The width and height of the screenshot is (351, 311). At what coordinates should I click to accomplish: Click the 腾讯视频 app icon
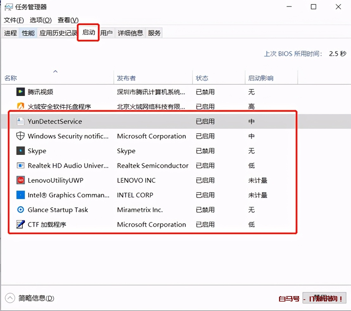click(x=20, y=92)
